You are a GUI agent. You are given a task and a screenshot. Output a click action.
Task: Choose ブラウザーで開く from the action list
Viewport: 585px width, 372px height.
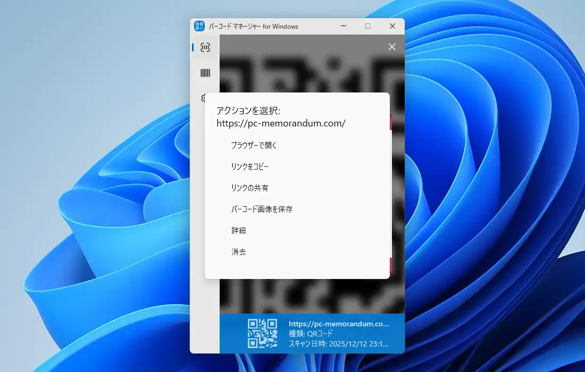tap(254, 145)
